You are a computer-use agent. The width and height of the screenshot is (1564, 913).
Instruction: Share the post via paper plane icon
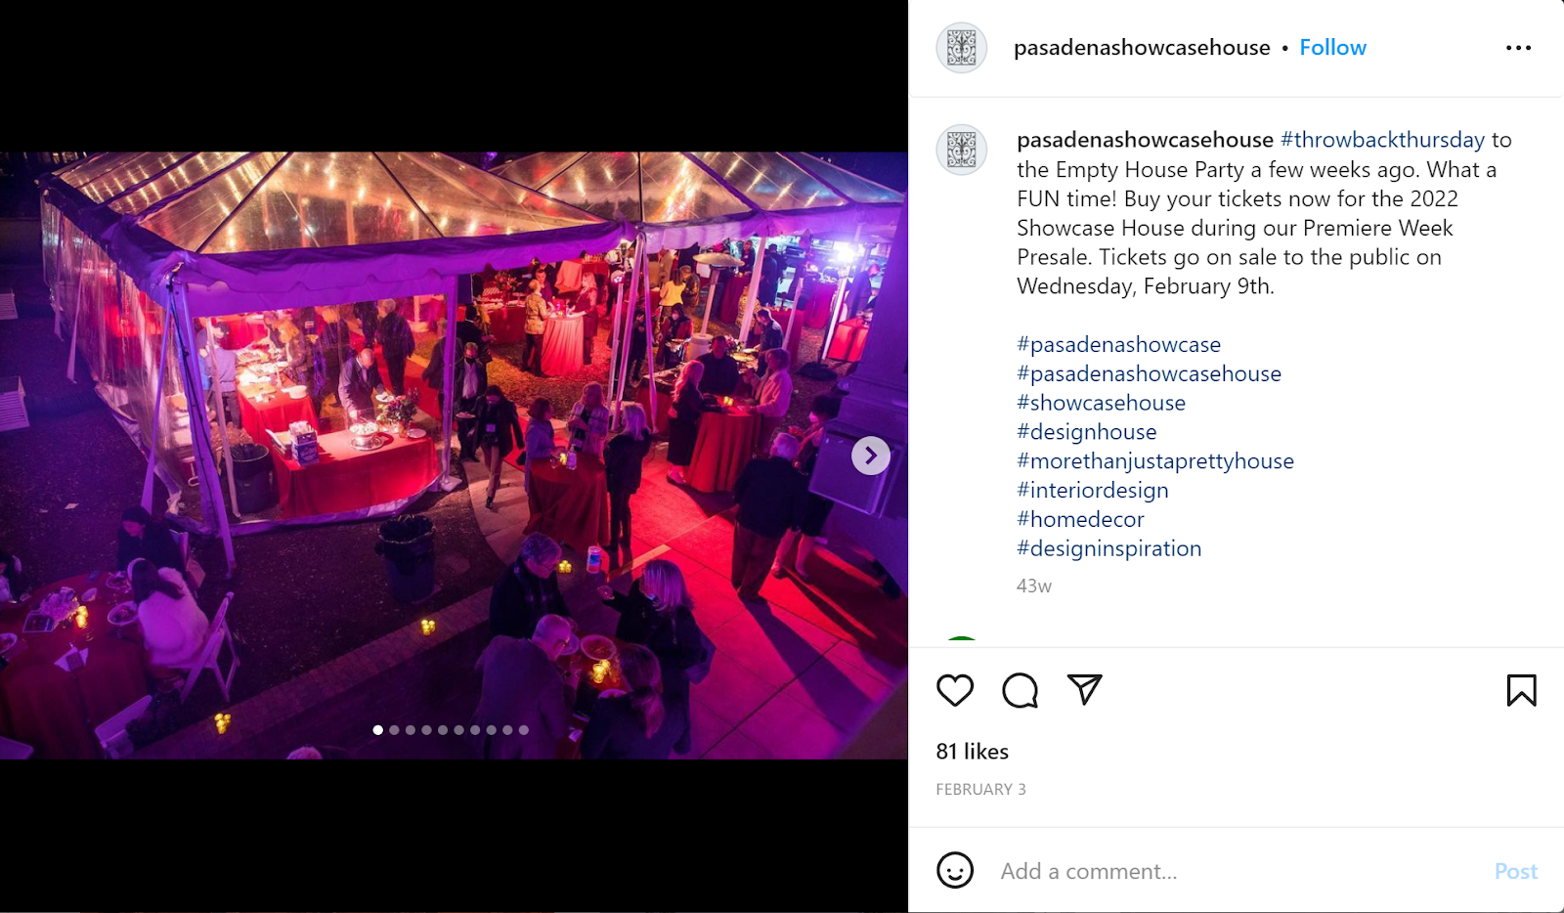pyautogui.click(x=1084, y=689)
